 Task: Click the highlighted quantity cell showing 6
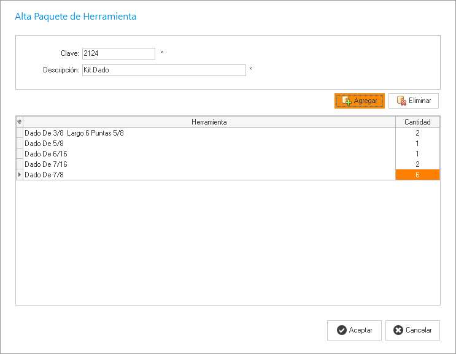417,175
